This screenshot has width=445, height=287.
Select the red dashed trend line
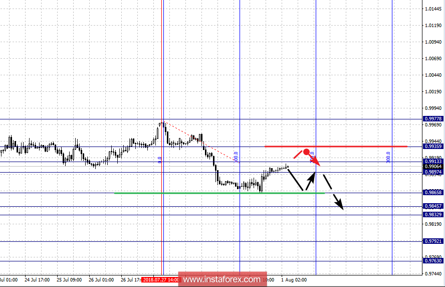(201, 142)
